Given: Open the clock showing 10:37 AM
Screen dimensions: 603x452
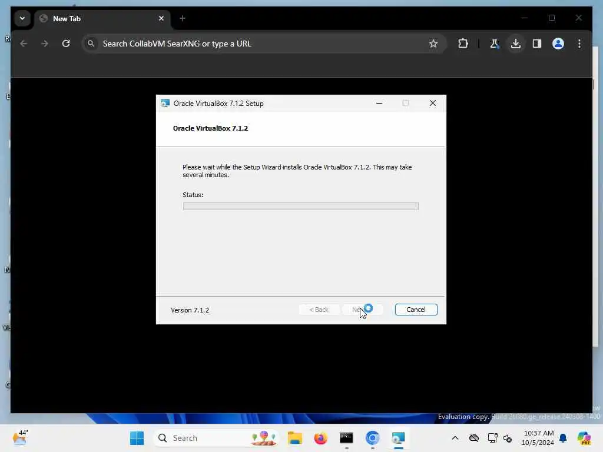Looking at the screenshot, I should click(538, 438).
